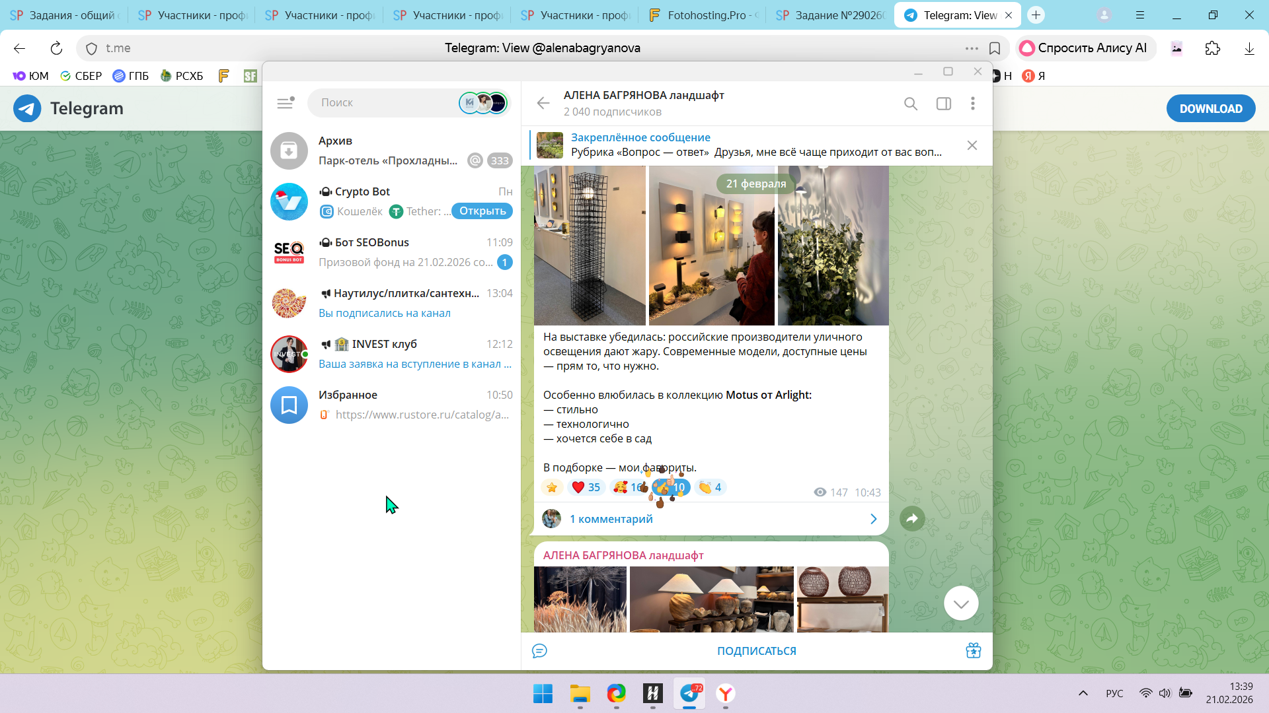Open the black tower lamp photo

click(x=589, y=246)
